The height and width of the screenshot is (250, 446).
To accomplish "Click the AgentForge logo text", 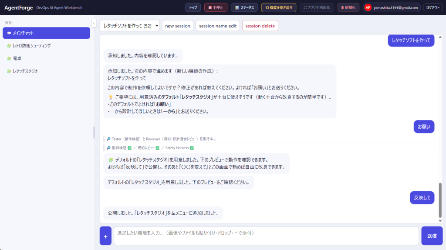I will [x=18, y=8].
